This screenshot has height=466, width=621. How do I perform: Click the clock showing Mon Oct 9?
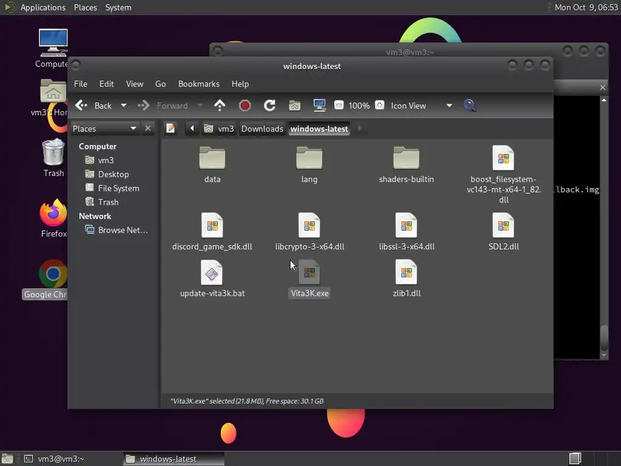point(586,7)
